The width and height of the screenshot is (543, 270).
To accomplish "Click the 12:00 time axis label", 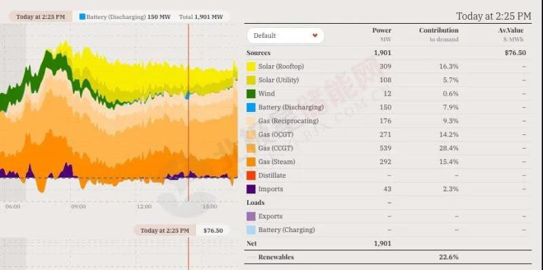I will pos(144,207).
